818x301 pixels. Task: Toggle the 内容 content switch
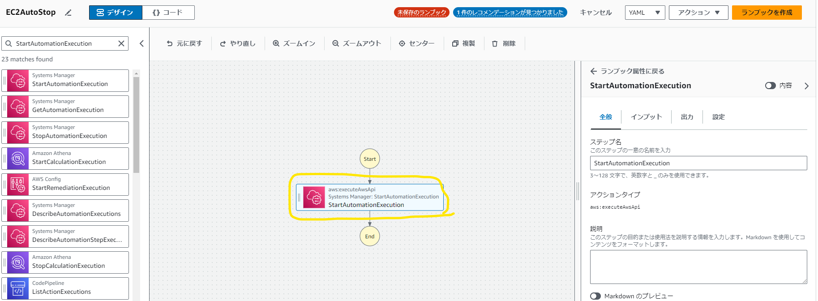tap(770, 86)
